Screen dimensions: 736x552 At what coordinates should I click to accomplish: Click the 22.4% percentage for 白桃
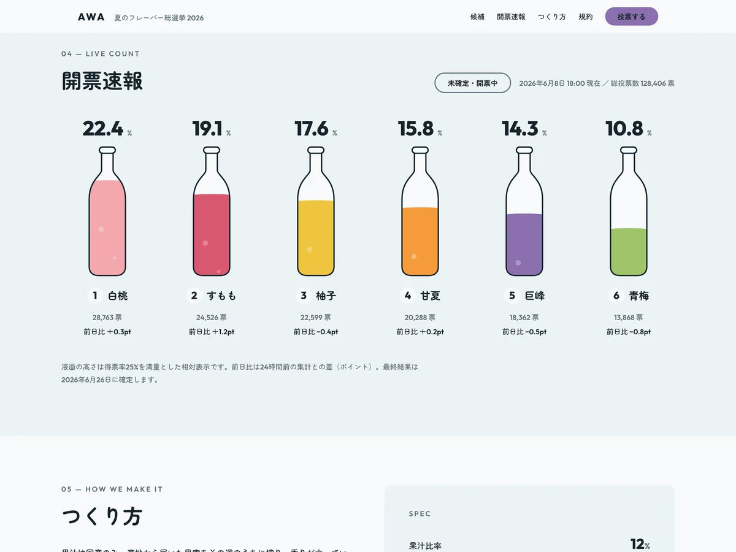tap(107, 129)
